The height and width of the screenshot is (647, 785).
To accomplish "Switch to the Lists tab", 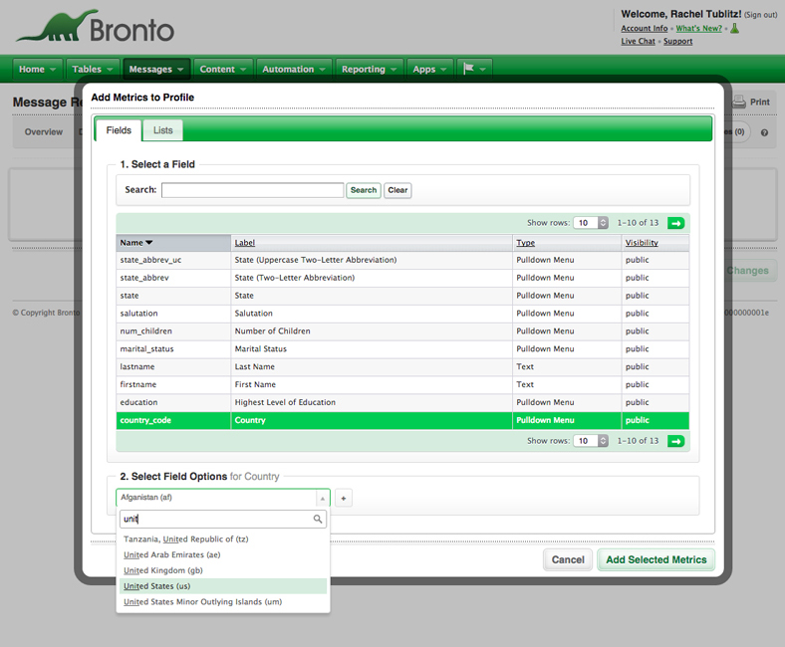I will pyautogui.click(x=162, y=130).
